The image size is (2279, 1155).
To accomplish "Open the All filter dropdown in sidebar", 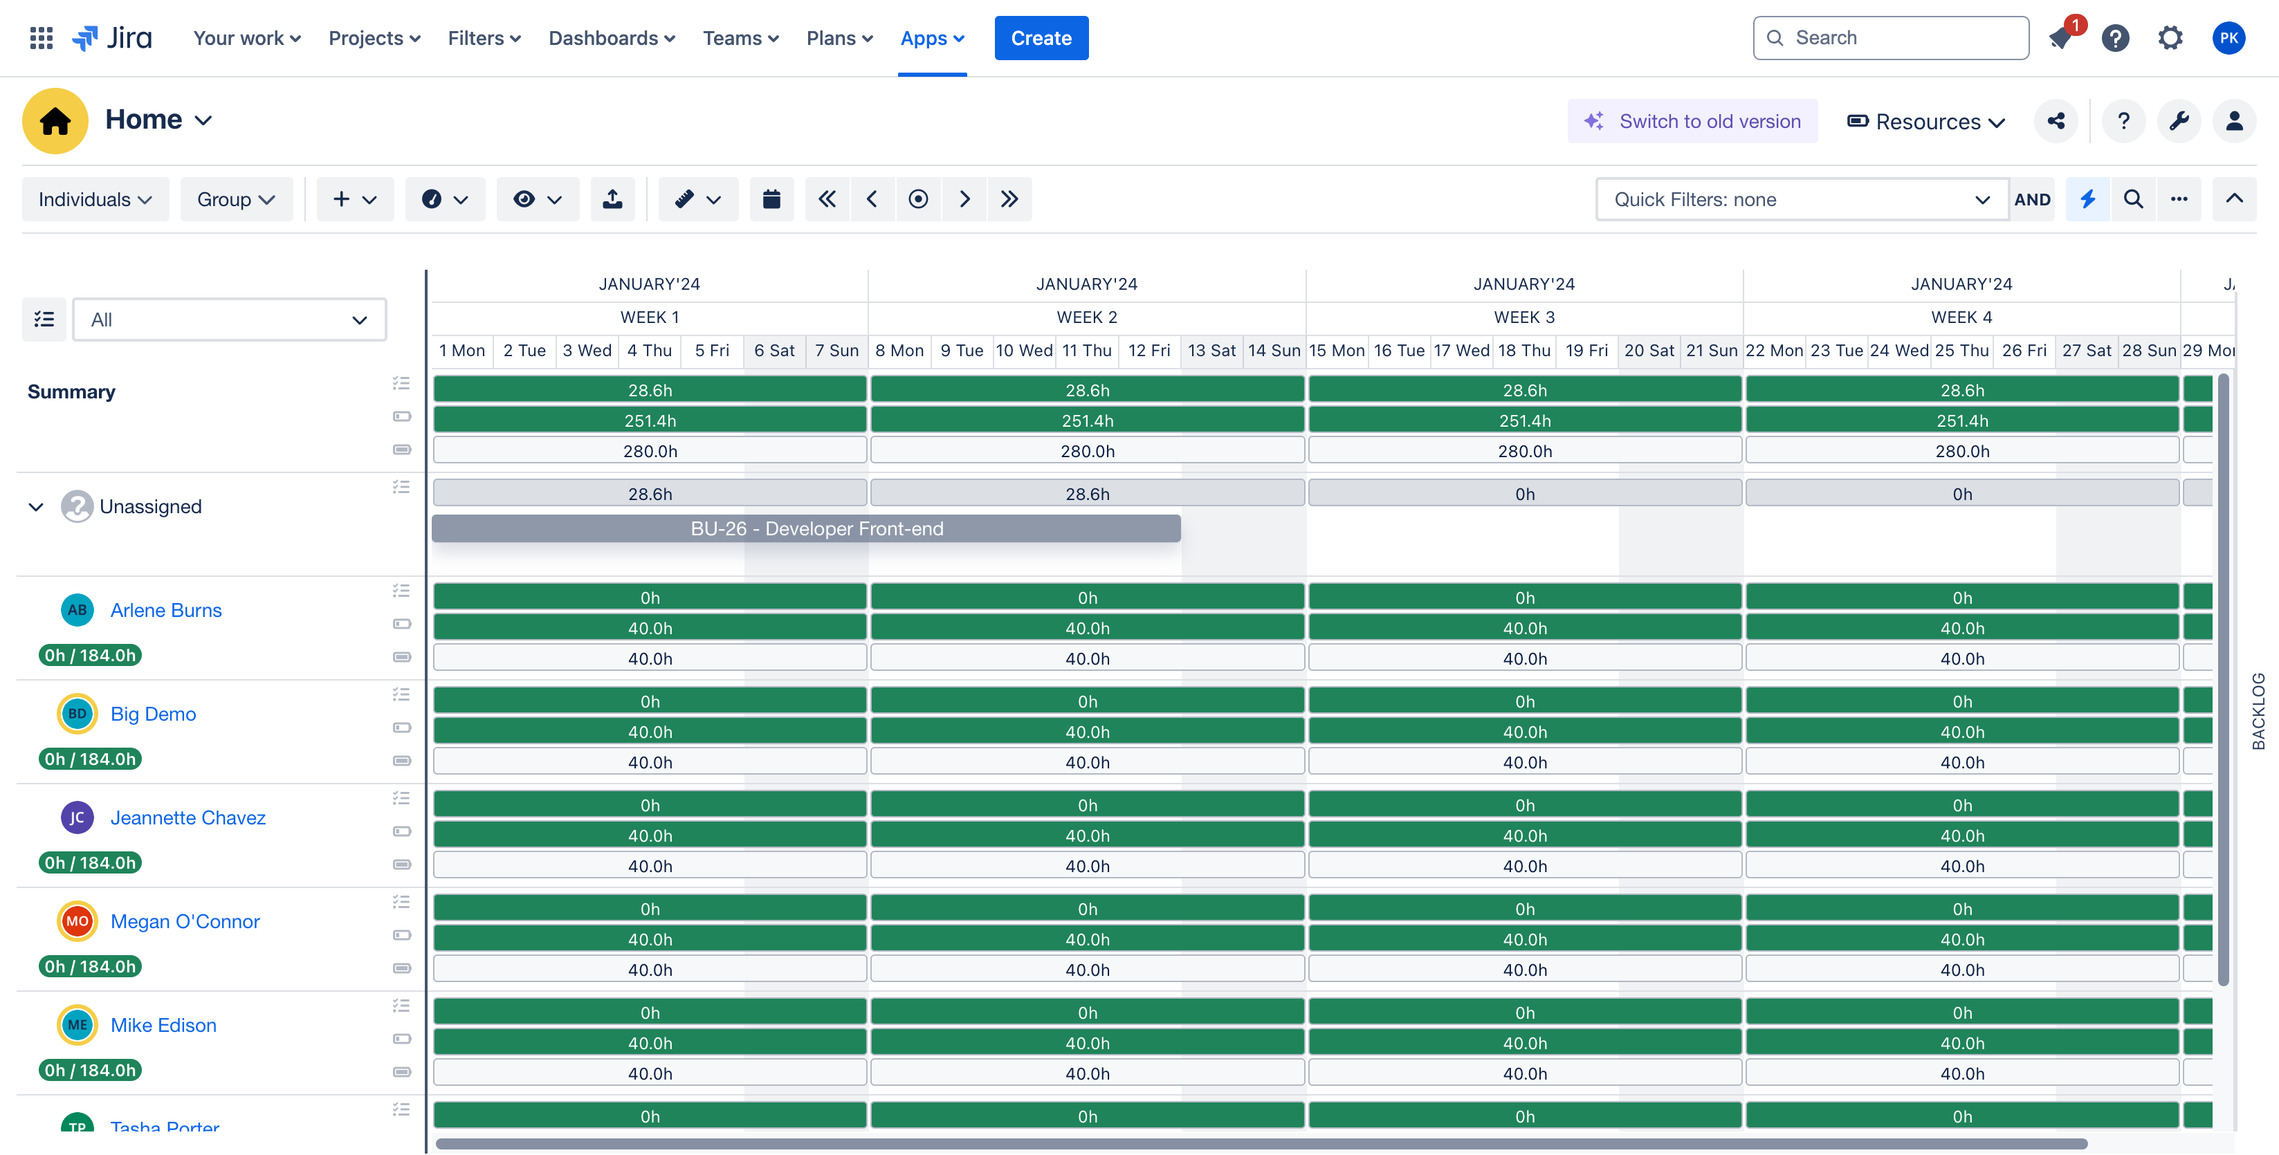I will tap(228, 318).
